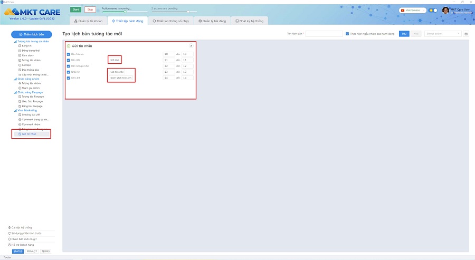Toggle the Kèm ảnh checkbox
Screen dimensions: 475x260
[69, 78]
